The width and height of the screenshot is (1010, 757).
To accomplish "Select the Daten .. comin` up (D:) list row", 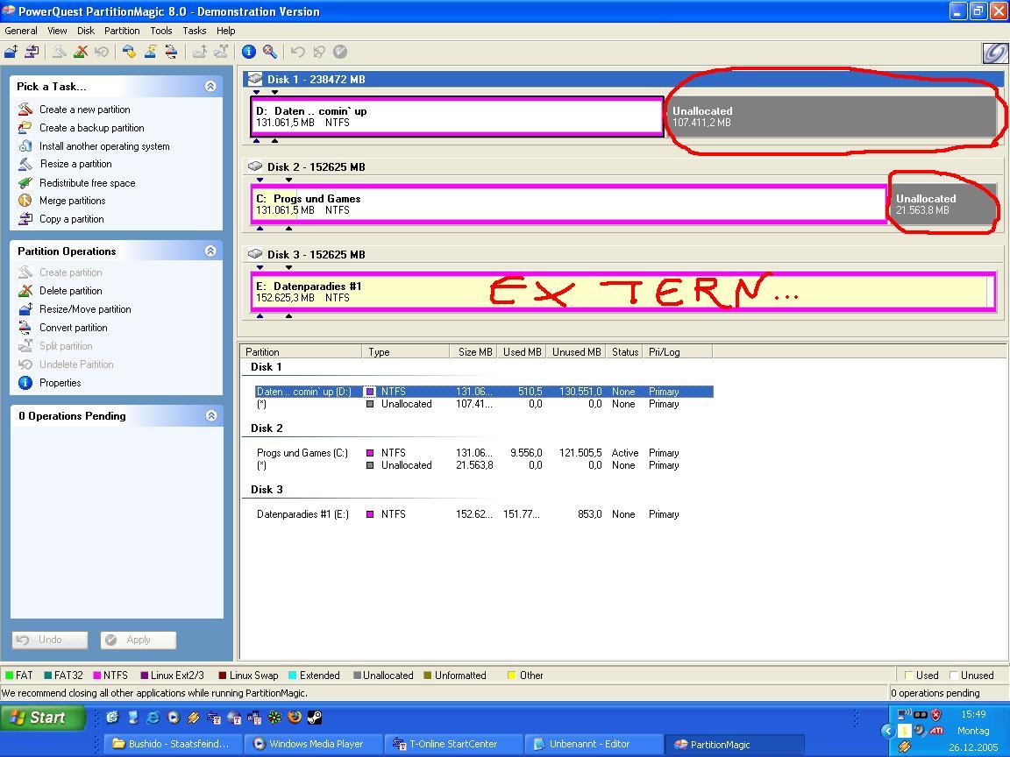I will coord(484,392).
